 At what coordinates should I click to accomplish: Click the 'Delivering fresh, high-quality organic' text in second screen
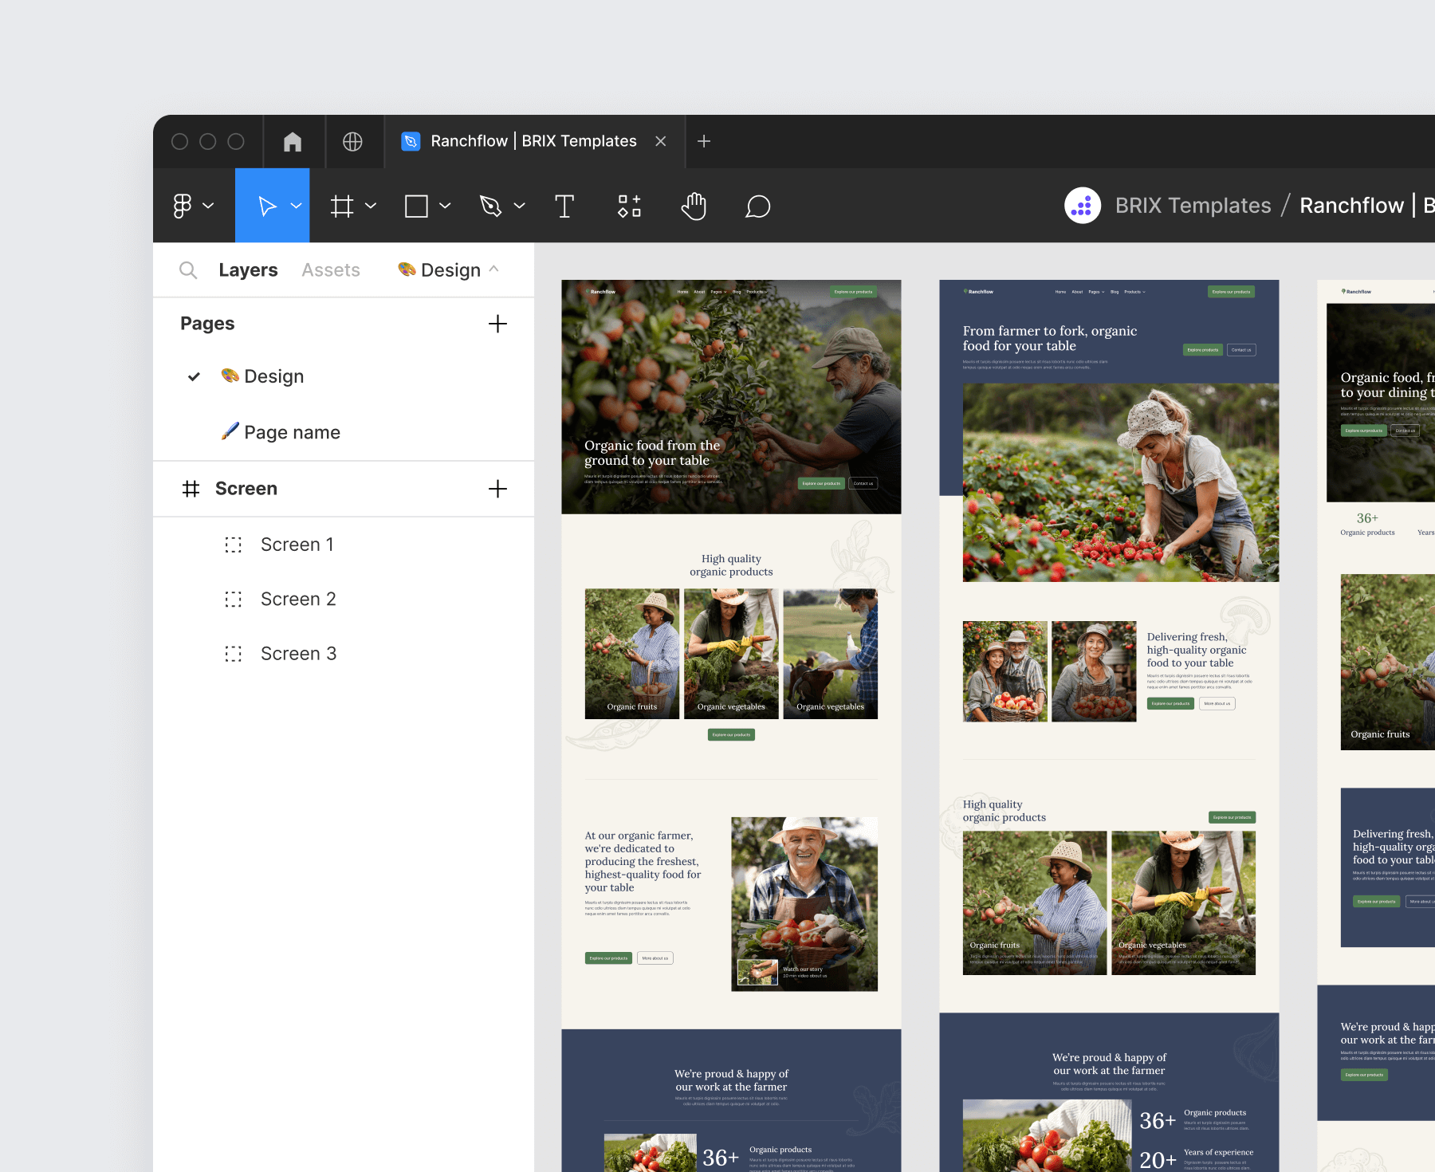coord(1197,650)
